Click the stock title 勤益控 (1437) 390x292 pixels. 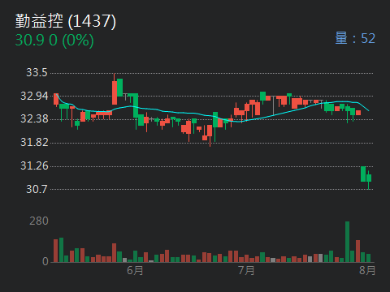point(66,21)
